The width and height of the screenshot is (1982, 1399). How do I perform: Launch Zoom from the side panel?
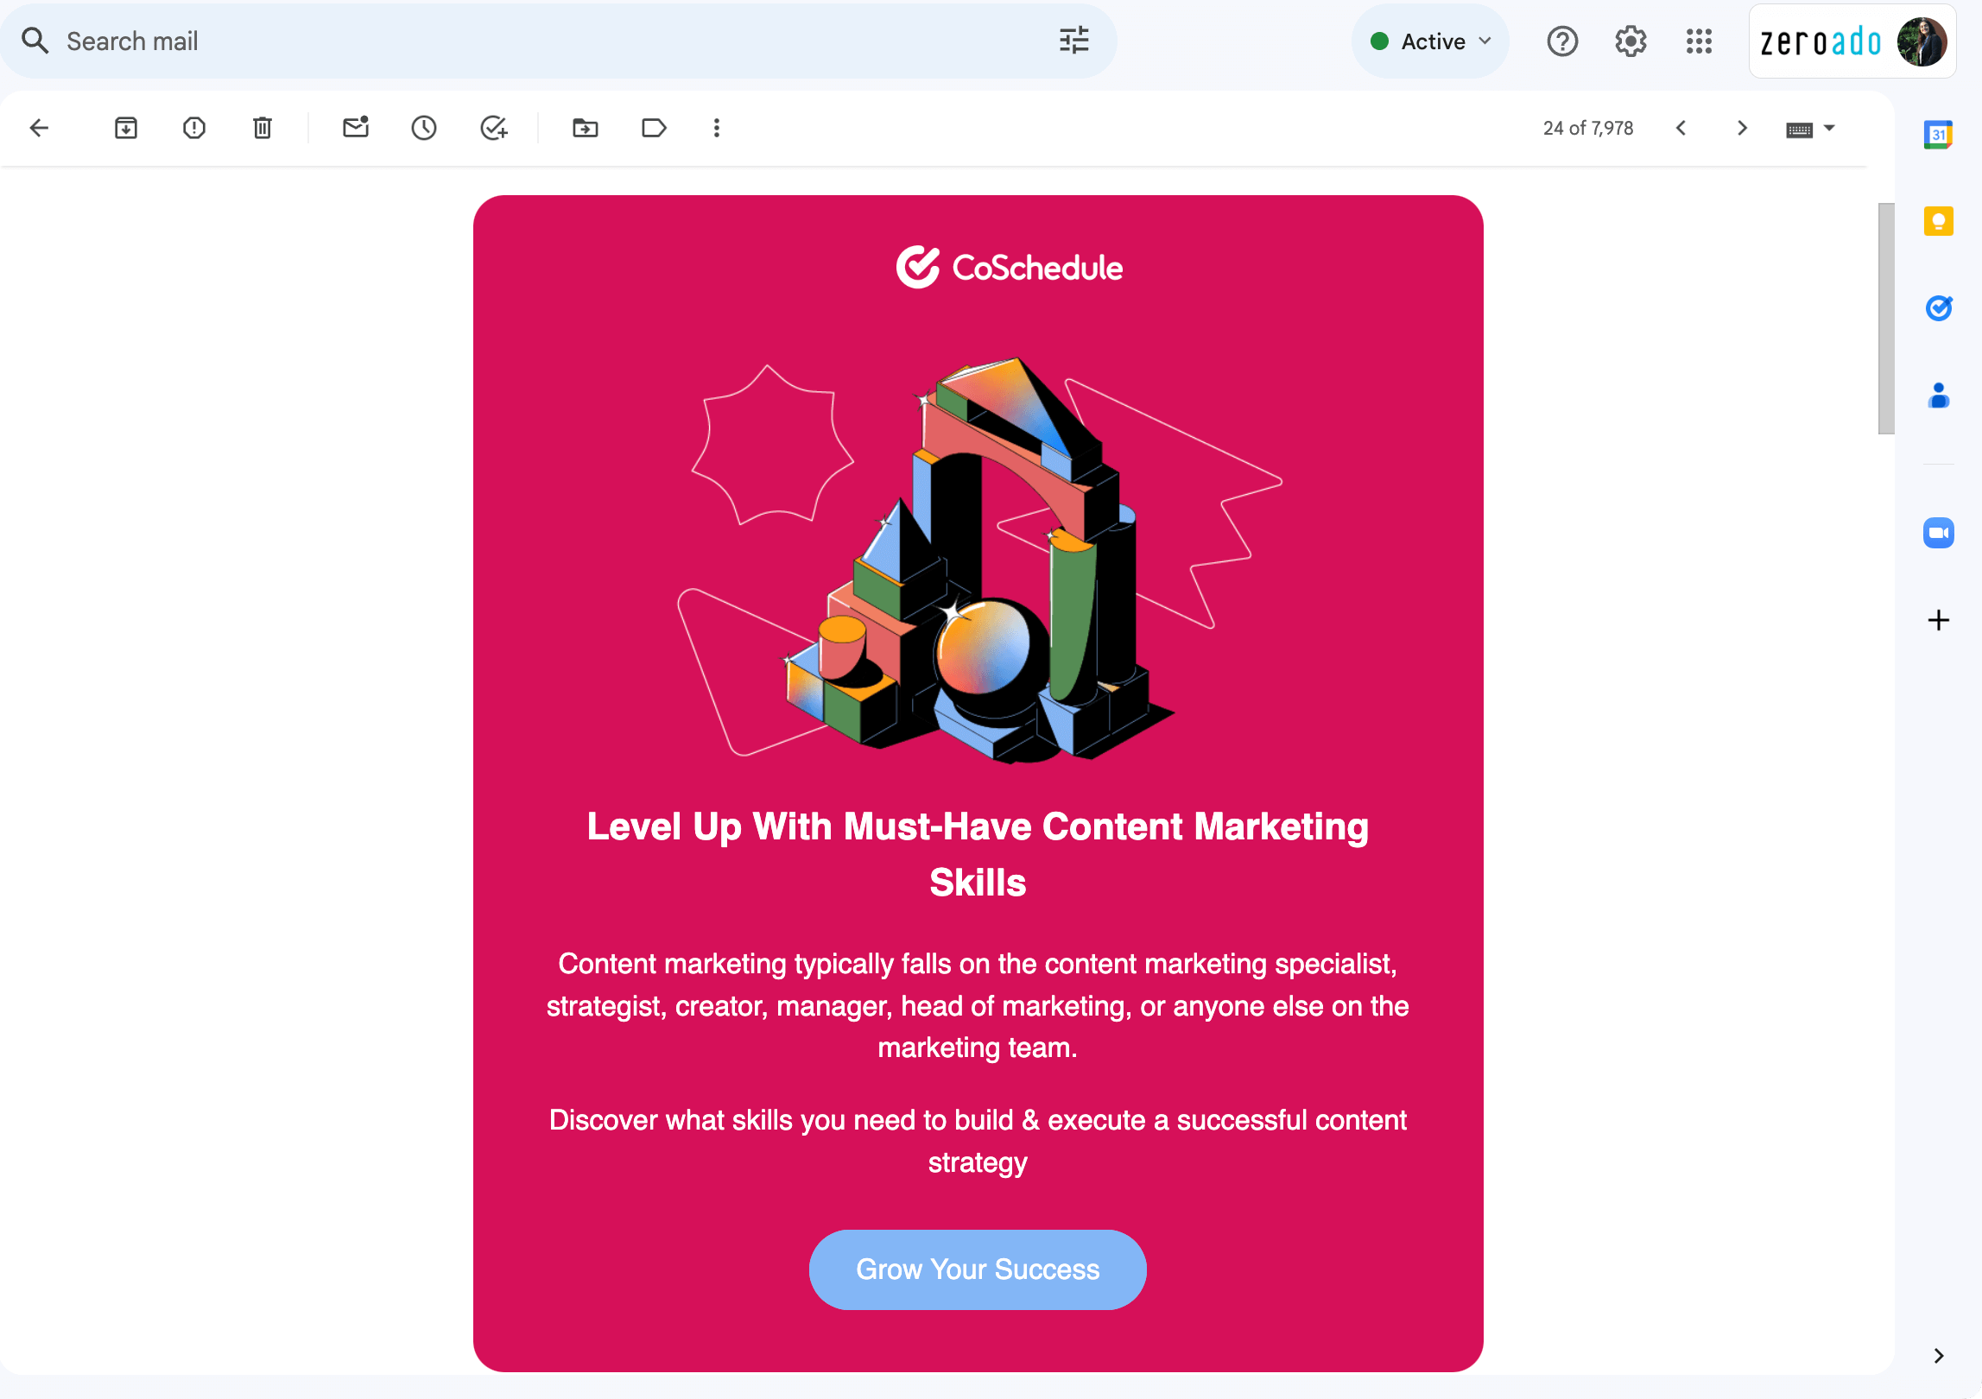click(x=1938, y=533)
